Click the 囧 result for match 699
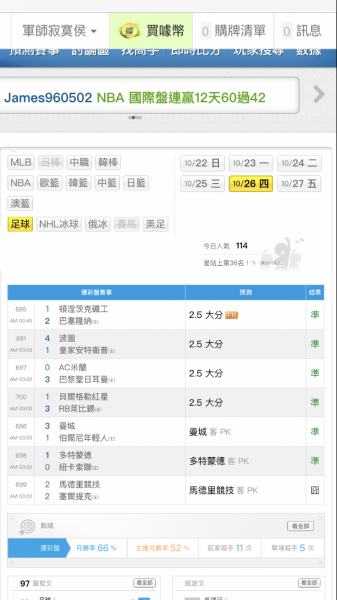Viewport: 337px width, 600px height. pyautogui.click(x=315, y=491)
